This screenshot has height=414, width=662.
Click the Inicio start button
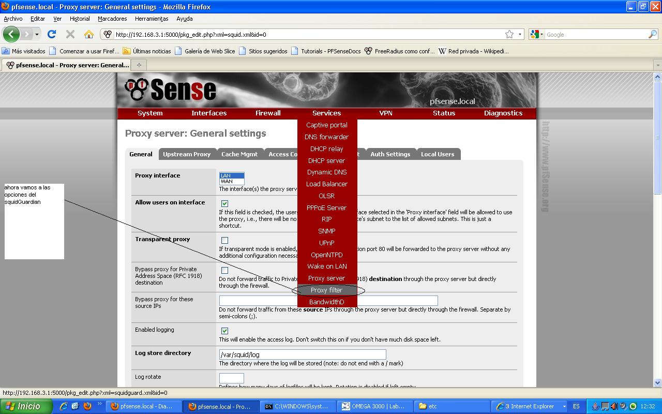pyautogui.click(x=26, y=406)
